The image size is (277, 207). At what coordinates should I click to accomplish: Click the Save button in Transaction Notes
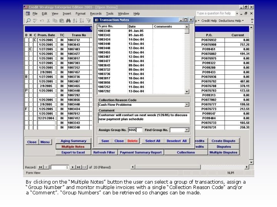[105, 141]
